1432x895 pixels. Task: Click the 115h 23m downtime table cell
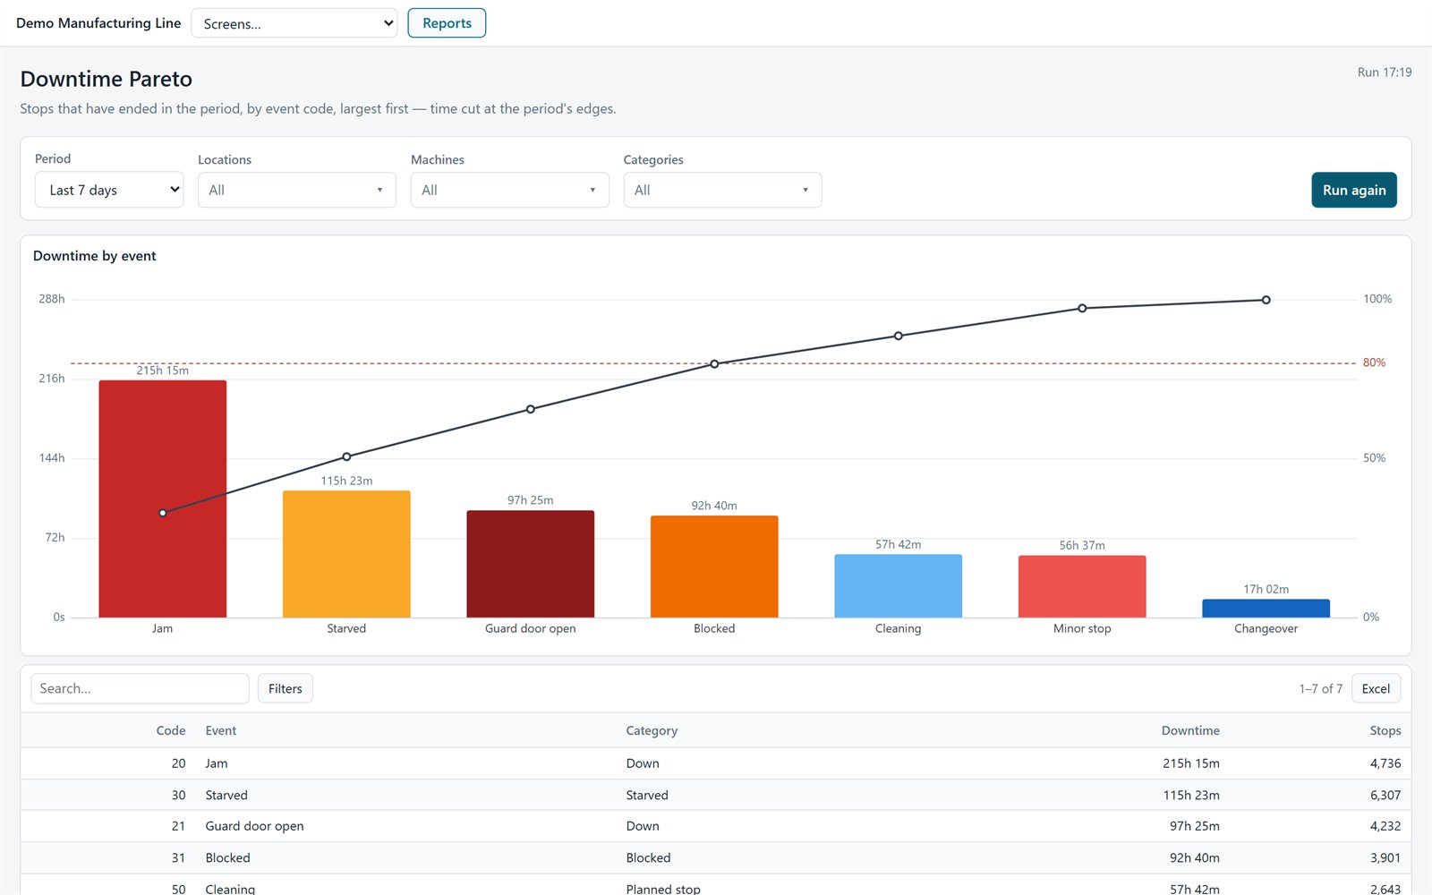point(1191,795)
